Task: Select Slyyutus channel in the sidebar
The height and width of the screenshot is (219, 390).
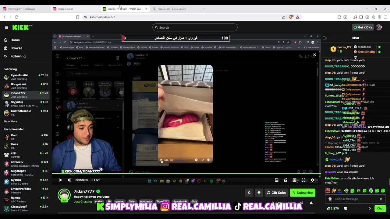Action: click(x=26, y=104)
